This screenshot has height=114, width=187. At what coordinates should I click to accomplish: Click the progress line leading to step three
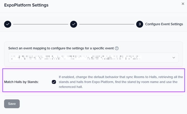pyautogui.click(x=107, y=24)
